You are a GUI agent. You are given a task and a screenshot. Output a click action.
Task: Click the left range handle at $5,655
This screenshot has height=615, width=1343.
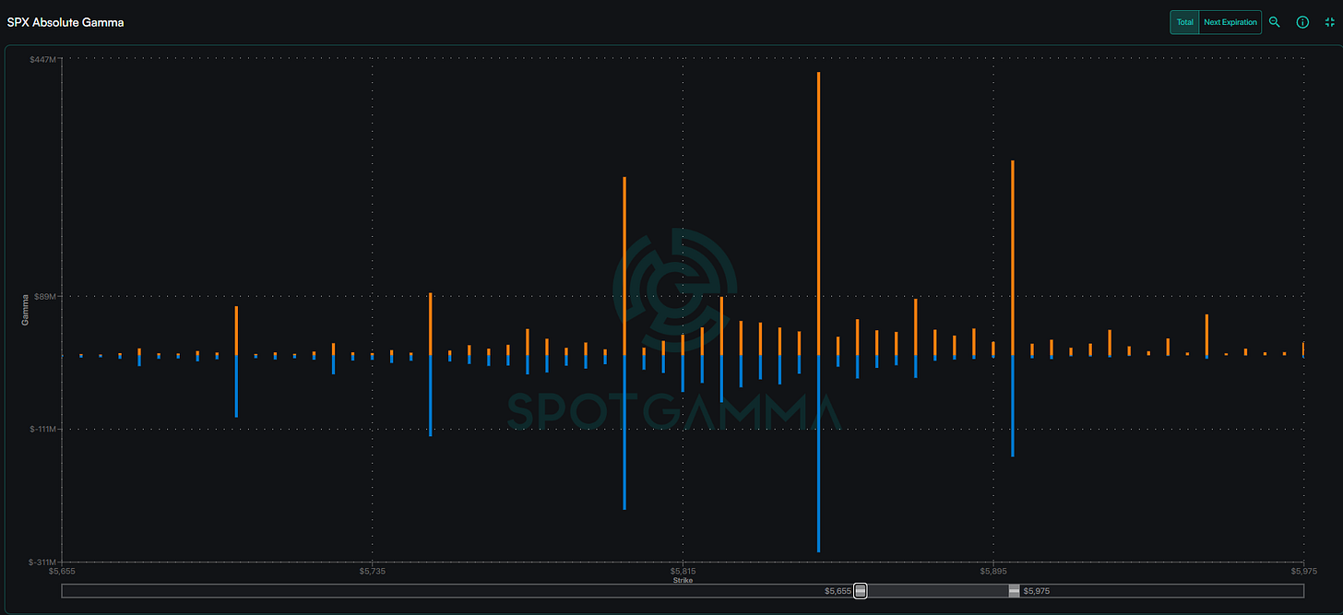click(861, 591)
